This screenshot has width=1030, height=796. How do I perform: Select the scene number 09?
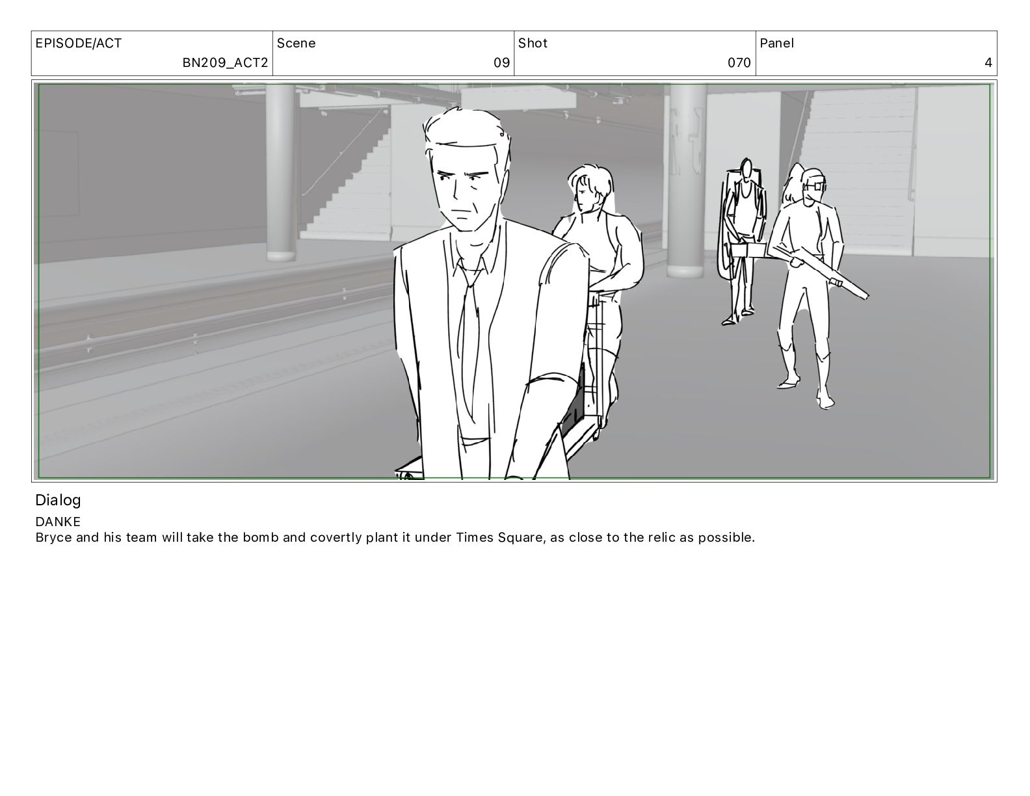(501, 63)
